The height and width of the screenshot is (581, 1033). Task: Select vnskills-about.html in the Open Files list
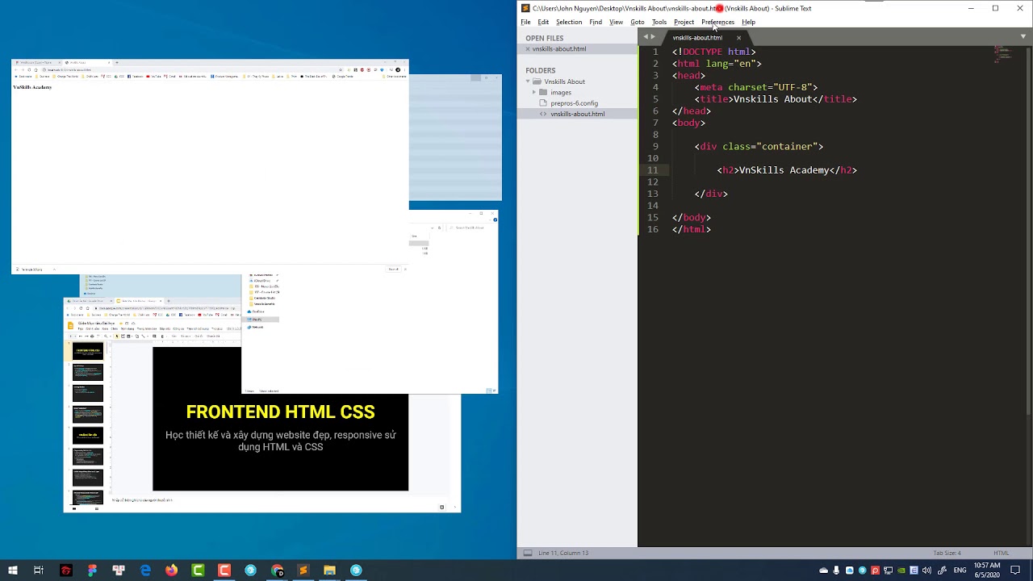(559, 49)
